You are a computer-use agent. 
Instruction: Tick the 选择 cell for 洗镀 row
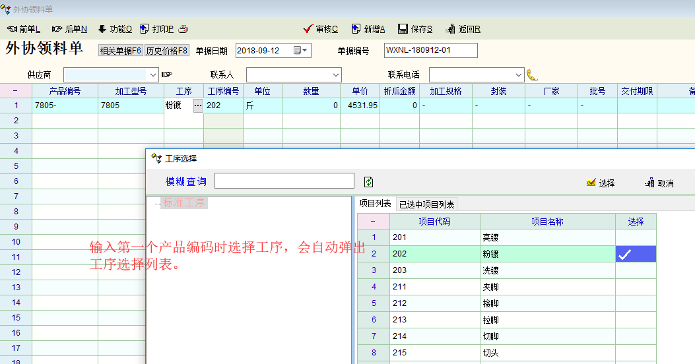tap(636, 270)
